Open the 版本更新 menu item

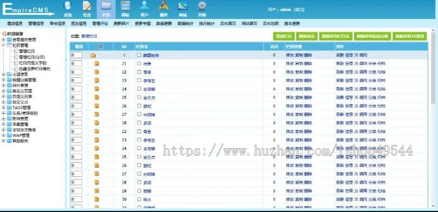(x=292, y=24)
